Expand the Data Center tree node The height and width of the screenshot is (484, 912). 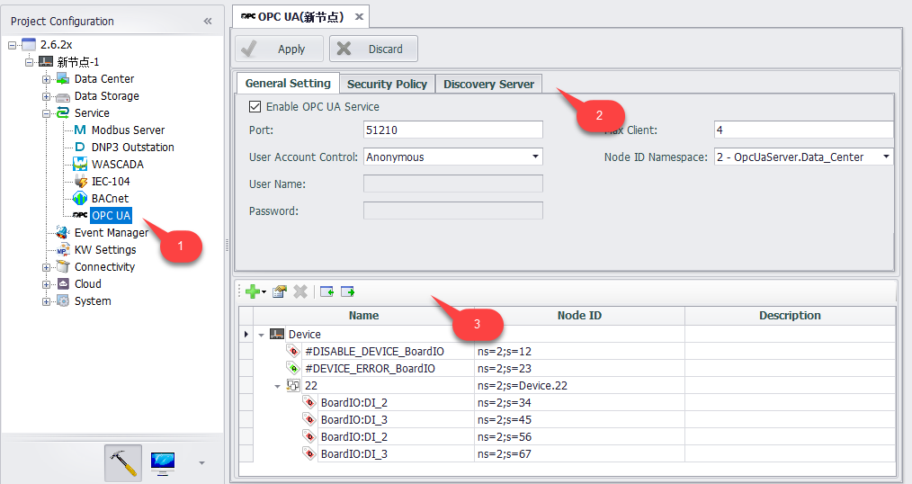tap(47, 79)
